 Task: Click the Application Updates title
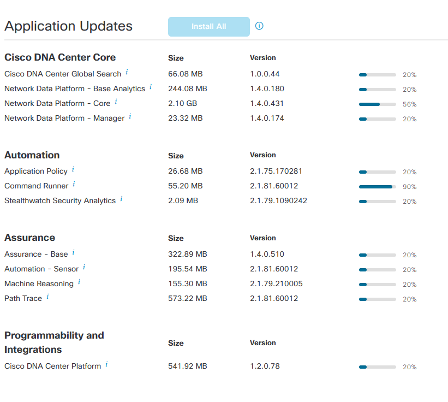[x=69, y=26]
